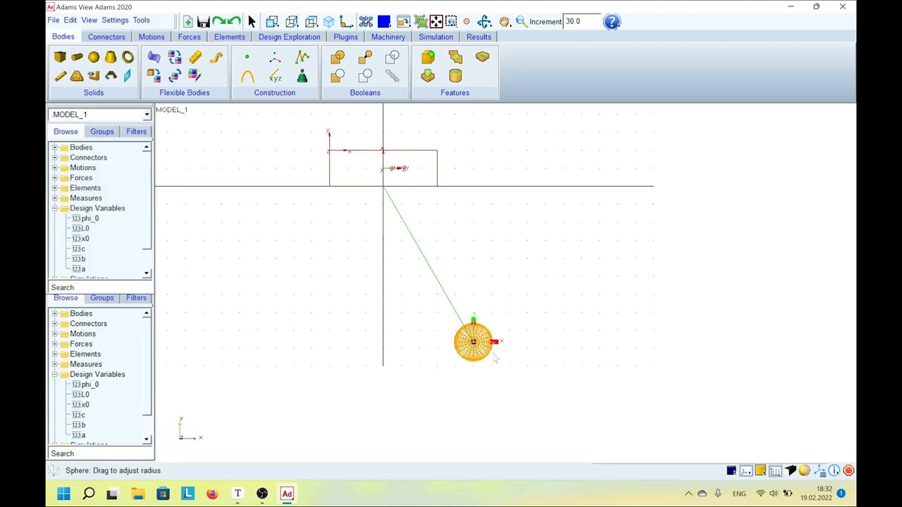Click the construction Point tool
This screenshot has width=902, height=507.
tap(247, 57)
